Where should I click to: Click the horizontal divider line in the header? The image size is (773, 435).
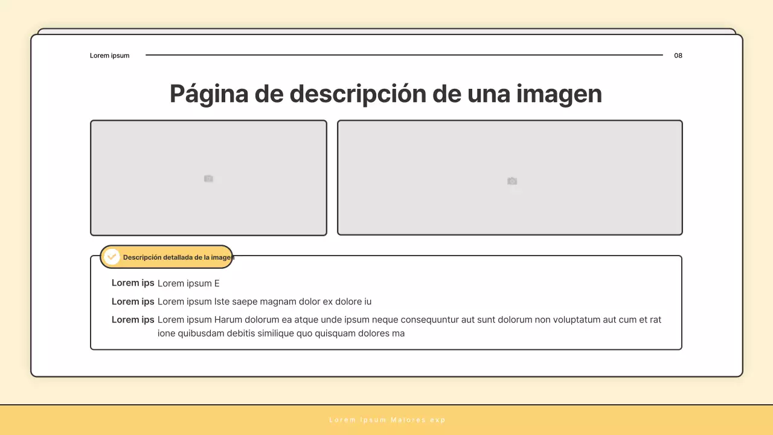[x=405, y=55]
